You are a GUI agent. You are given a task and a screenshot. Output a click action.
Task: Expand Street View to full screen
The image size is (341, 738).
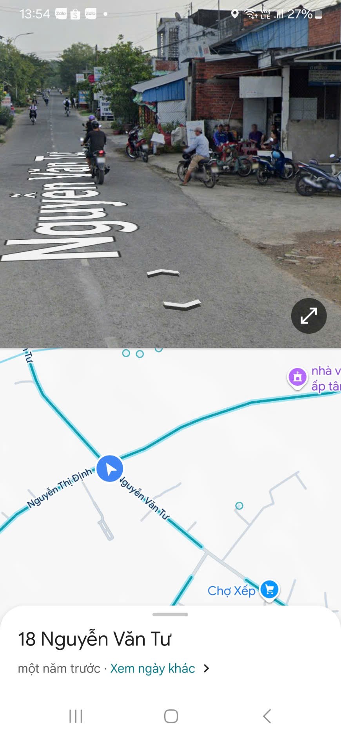click(308, 316)
